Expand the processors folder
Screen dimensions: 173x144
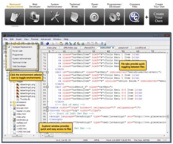tap(11, 102)
